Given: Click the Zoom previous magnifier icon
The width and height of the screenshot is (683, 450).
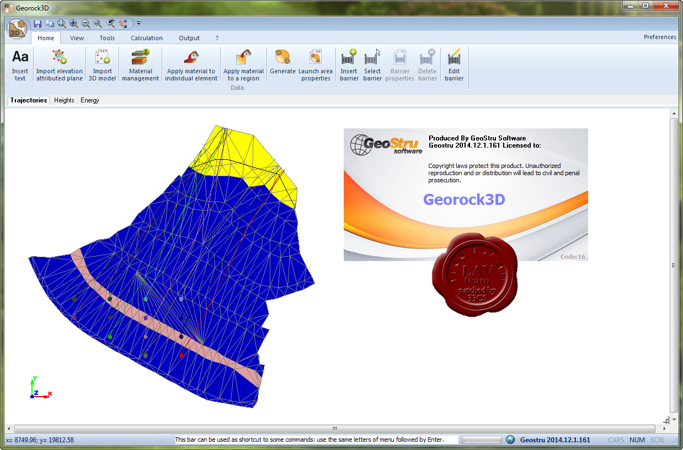Looking at the screenshot, I should click(x=110, y=23).
